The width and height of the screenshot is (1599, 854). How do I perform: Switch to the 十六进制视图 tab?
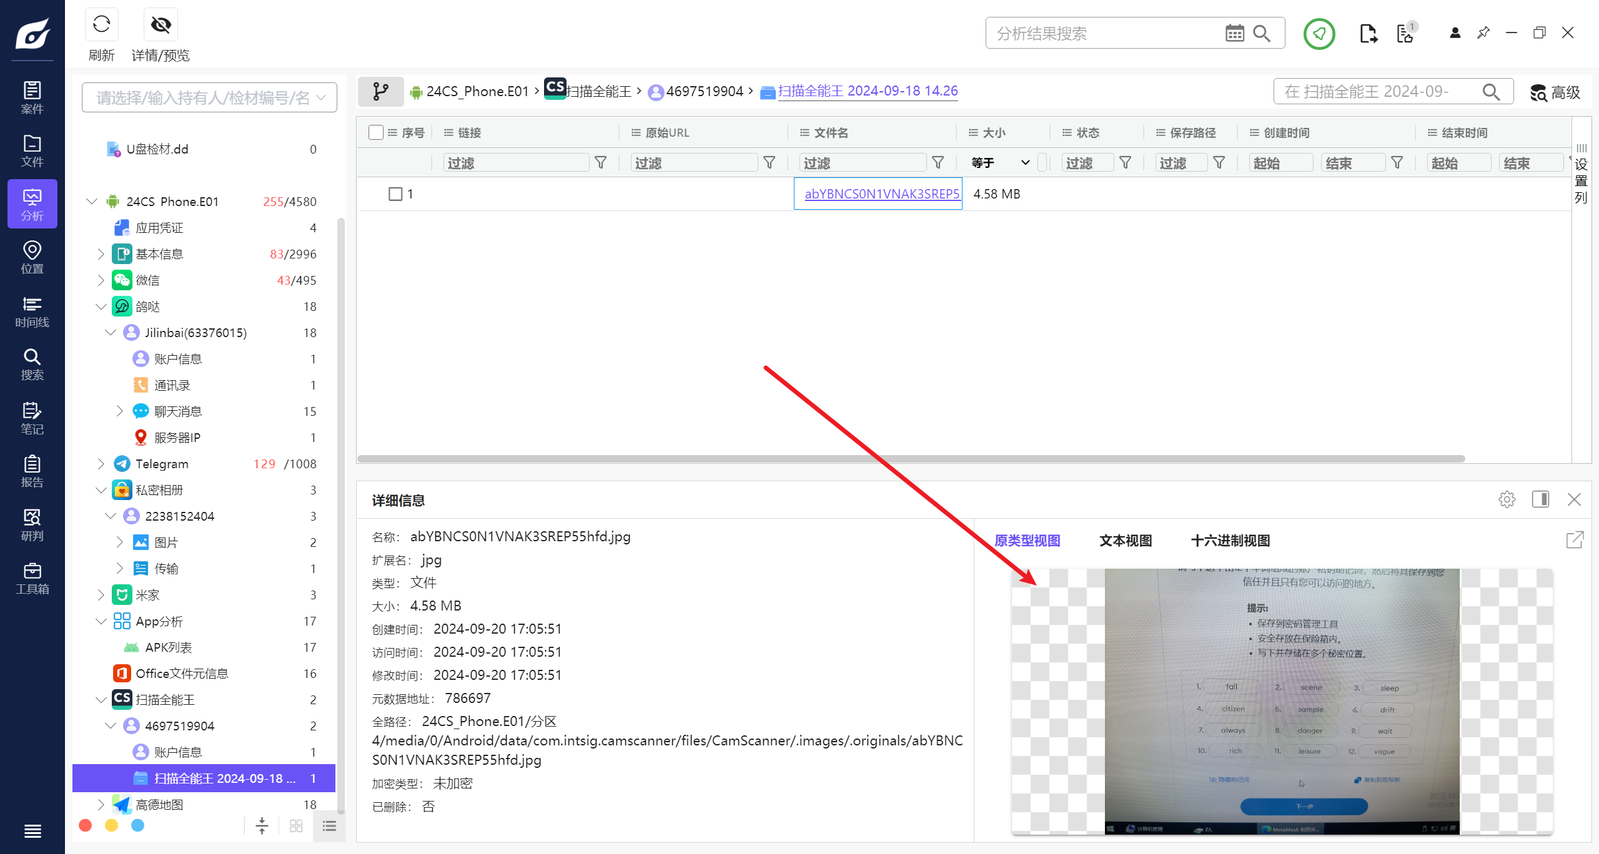point(1230,541)
